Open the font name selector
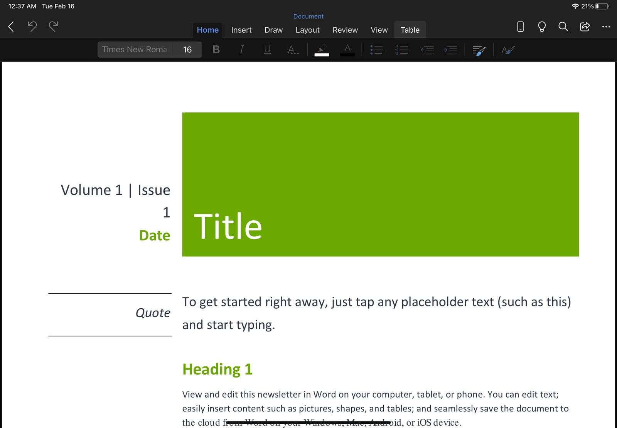This screenshot has width=617, height=428. pyautogui.click(x=134, y=49)
